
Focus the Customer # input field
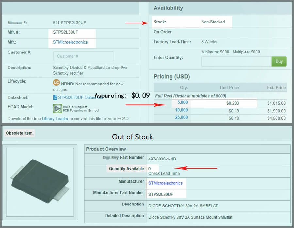pos(83,56)
